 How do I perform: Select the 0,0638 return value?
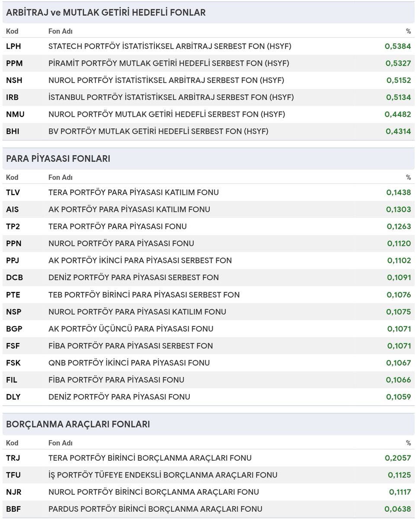(398, 509)
